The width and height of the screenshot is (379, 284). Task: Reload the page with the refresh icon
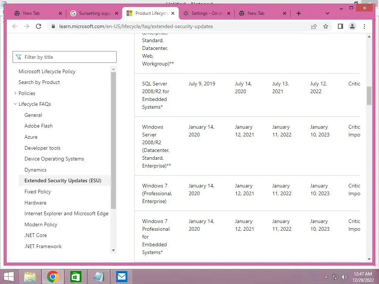coord(38,26)
